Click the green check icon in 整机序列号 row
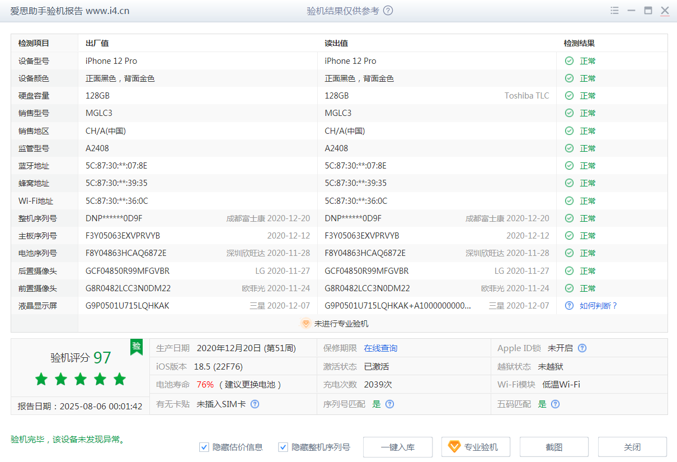Screen dimensions: 677x462 click(569, 218)
